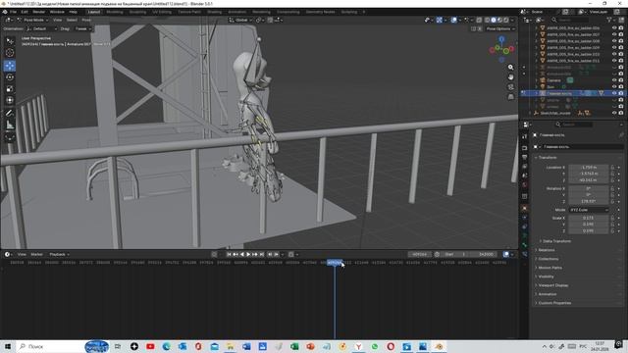The height and width of the screenshot is (353, 628).
Task: Open the Orientation Default dropdown
Action: click(x=41, y=28)
